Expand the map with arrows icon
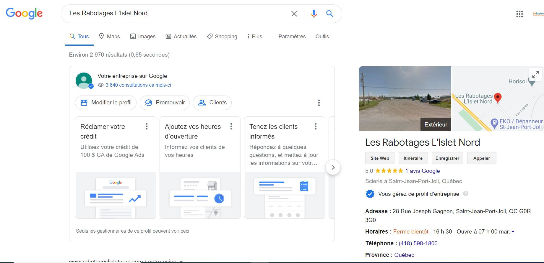The image size is (544, 263). tap(535, 74)
